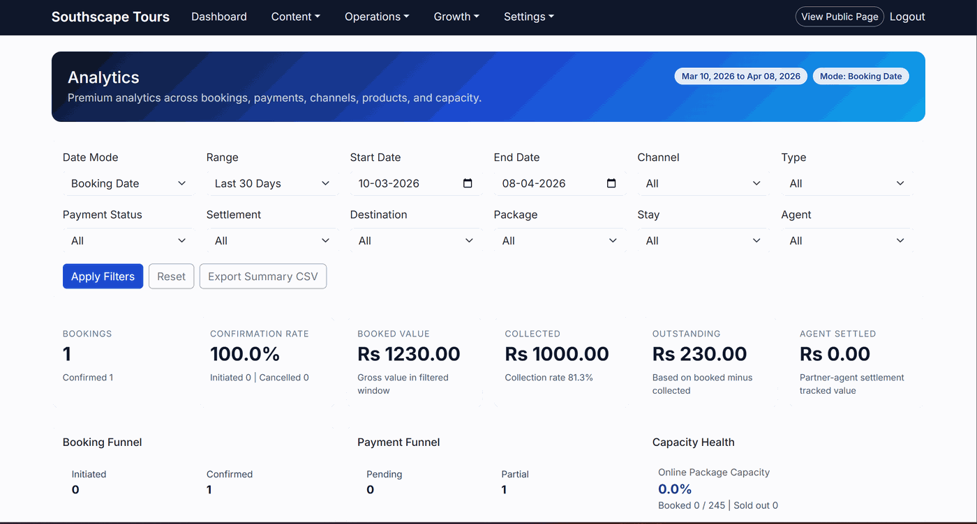The image size is (977, 524).
Task: Open the Date Mode dropdown
Action: 128,183
